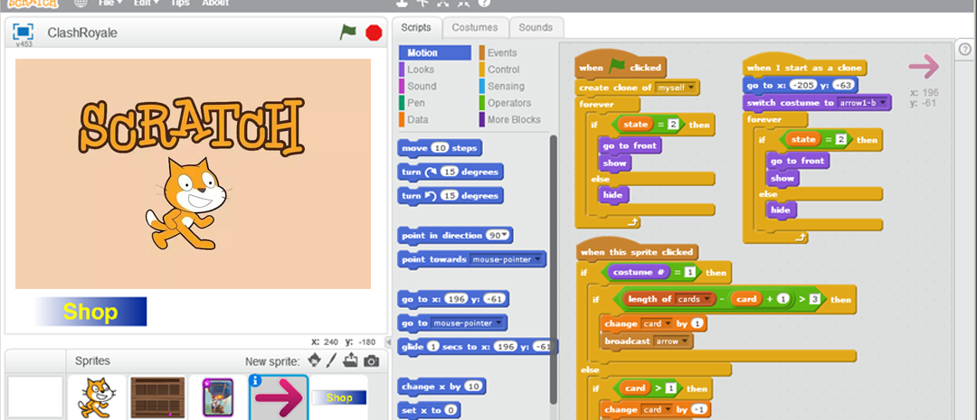Image resolution: width=977 pixels, height=420 pixels.
Task: Switch to the Scripts tab
Action: [416, 27]
